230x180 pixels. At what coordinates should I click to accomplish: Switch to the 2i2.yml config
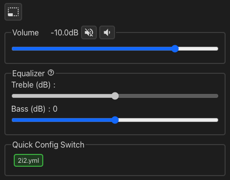click(x=29, y=160)
